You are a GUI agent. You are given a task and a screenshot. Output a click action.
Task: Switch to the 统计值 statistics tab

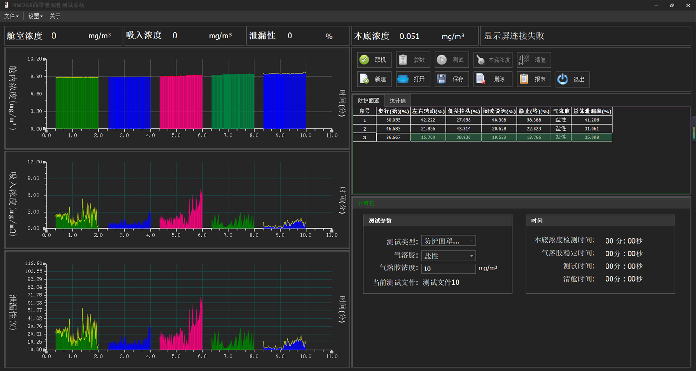(x=398, y=101)
